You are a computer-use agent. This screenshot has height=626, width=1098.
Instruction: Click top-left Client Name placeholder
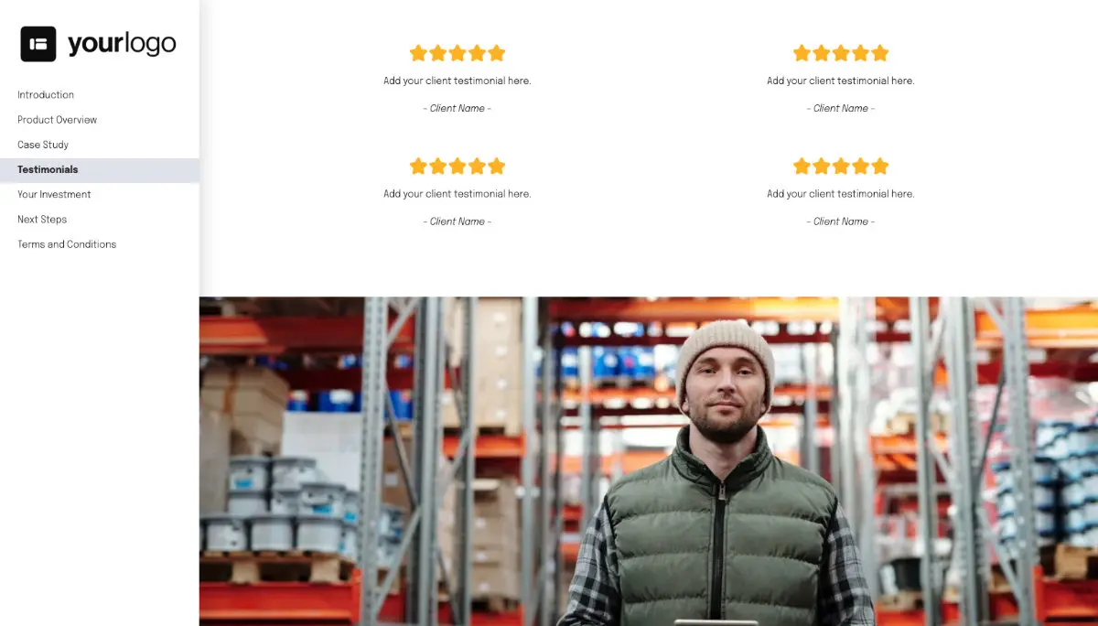point(457,108)
